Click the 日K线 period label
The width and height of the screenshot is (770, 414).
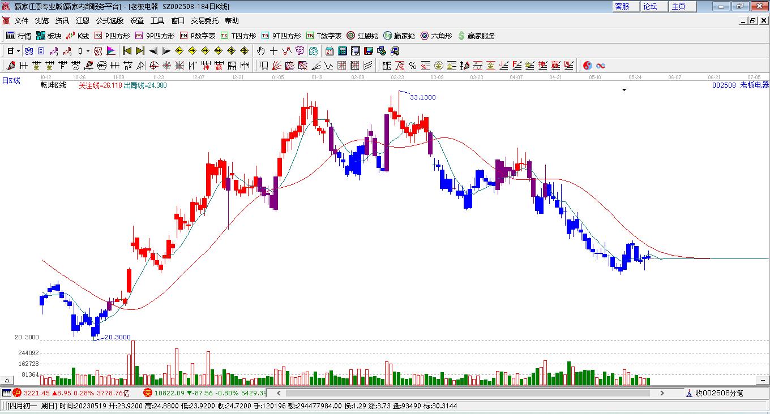coord(11,80)
